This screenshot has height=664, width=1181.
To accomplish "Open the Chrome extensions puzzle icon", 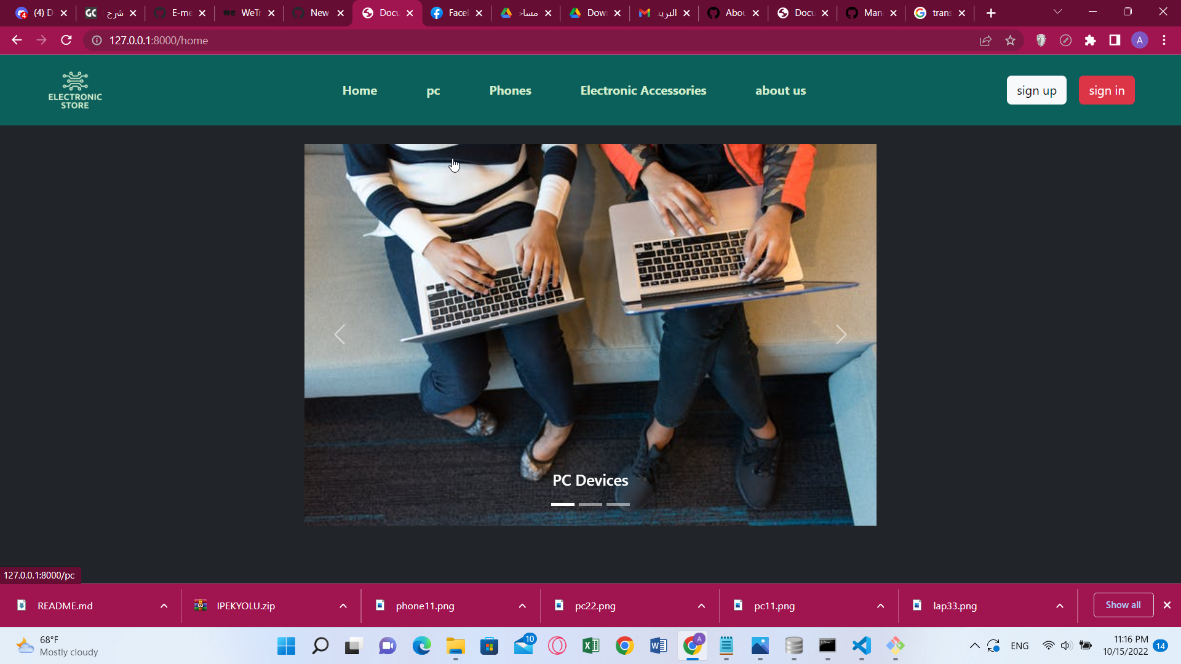I will tap(1090, 41).
